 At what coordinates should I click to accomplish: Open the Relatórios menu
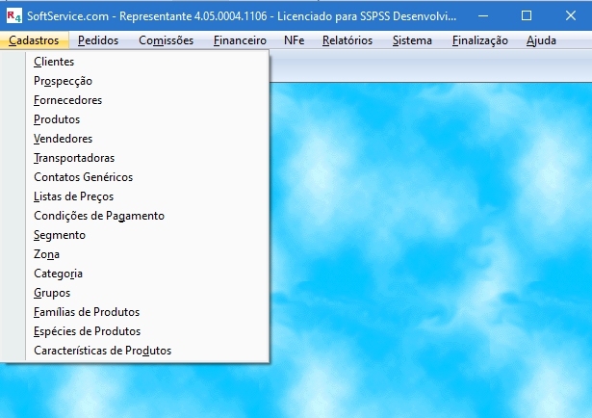(x=348, y=40)
